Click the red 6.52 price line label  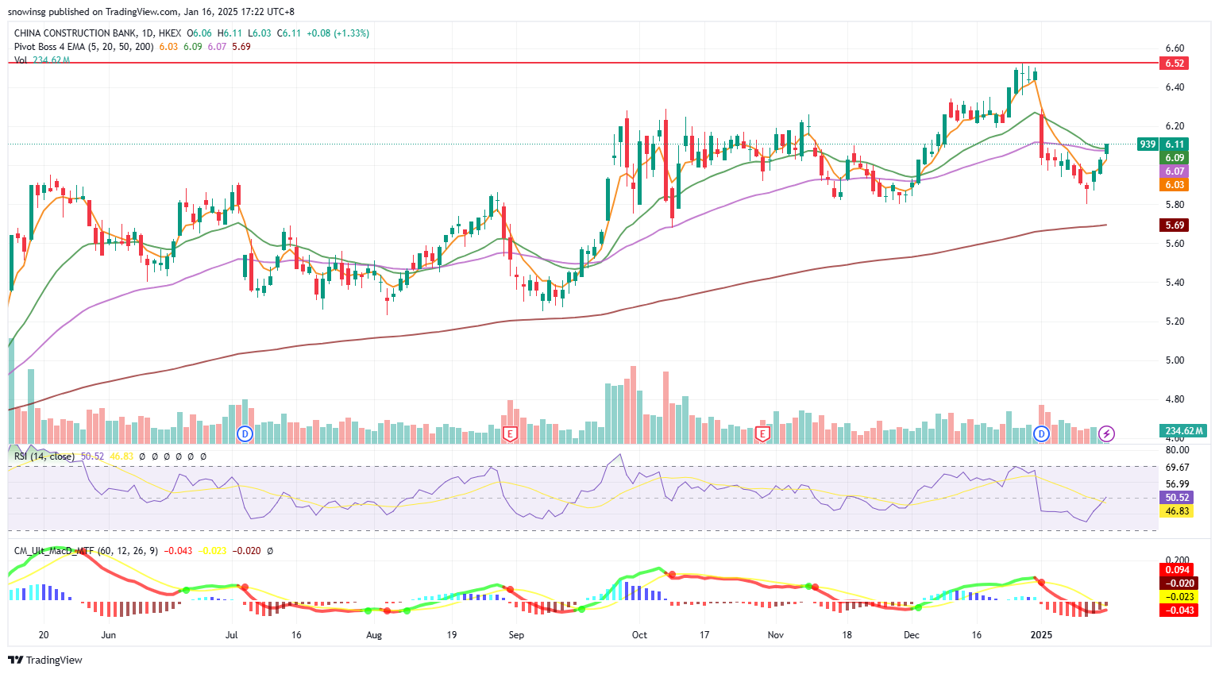[1175, 64]
